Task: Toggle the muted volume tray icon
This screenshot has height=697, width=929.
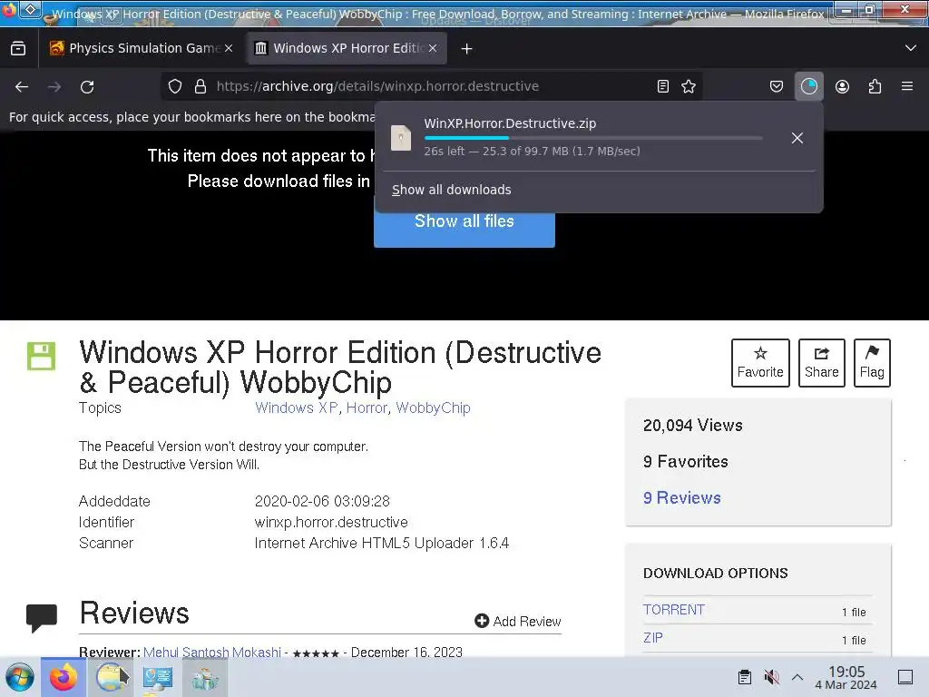Action: (771, 677)
